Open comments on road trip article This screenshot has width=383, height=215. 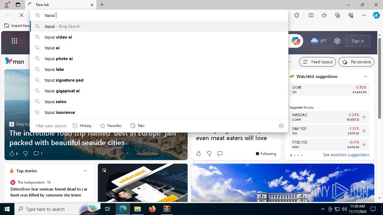click(x=38, y=153)
